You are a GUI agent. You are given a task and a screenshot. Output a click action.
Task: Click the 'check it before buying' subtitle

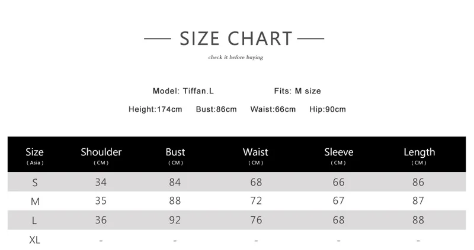[235, 57]
